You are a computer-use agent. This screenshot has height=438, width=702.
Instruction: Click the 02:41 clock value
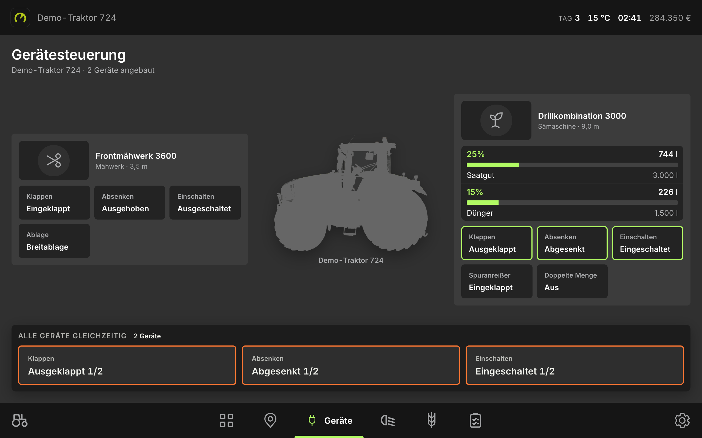(x=630, y=18)
